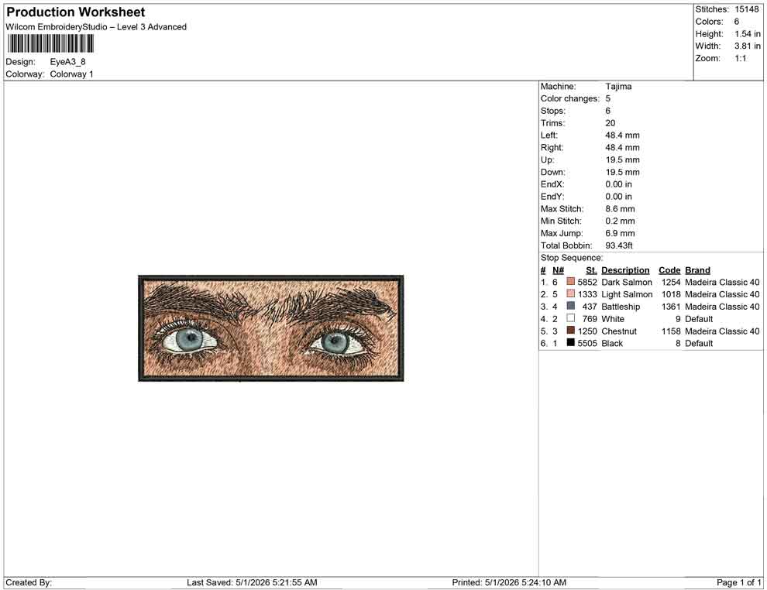The height and width of the screenshot is (590, 767).
Task: Click the St. column header
Action: 591,269
